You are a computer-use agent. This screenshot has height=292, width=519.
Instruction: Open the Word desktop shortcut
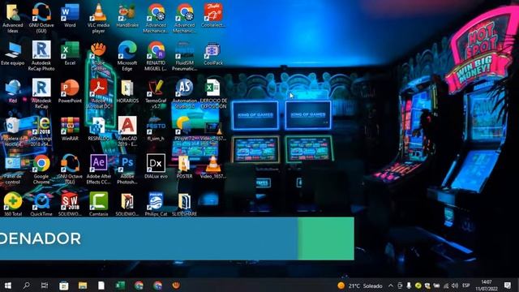pos(70,15)
